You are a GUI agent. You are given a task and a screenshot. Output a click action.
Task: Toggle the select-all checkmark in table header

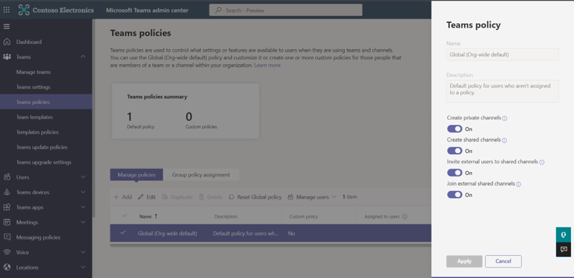coord(124,215)
